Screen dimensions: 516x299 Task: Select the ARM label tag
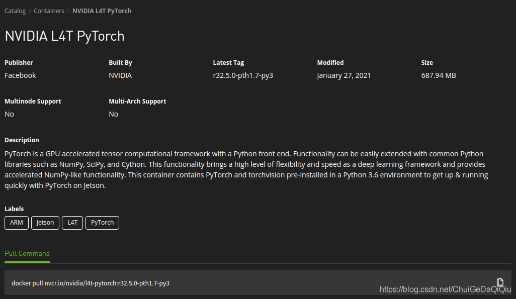coord(16,222)
